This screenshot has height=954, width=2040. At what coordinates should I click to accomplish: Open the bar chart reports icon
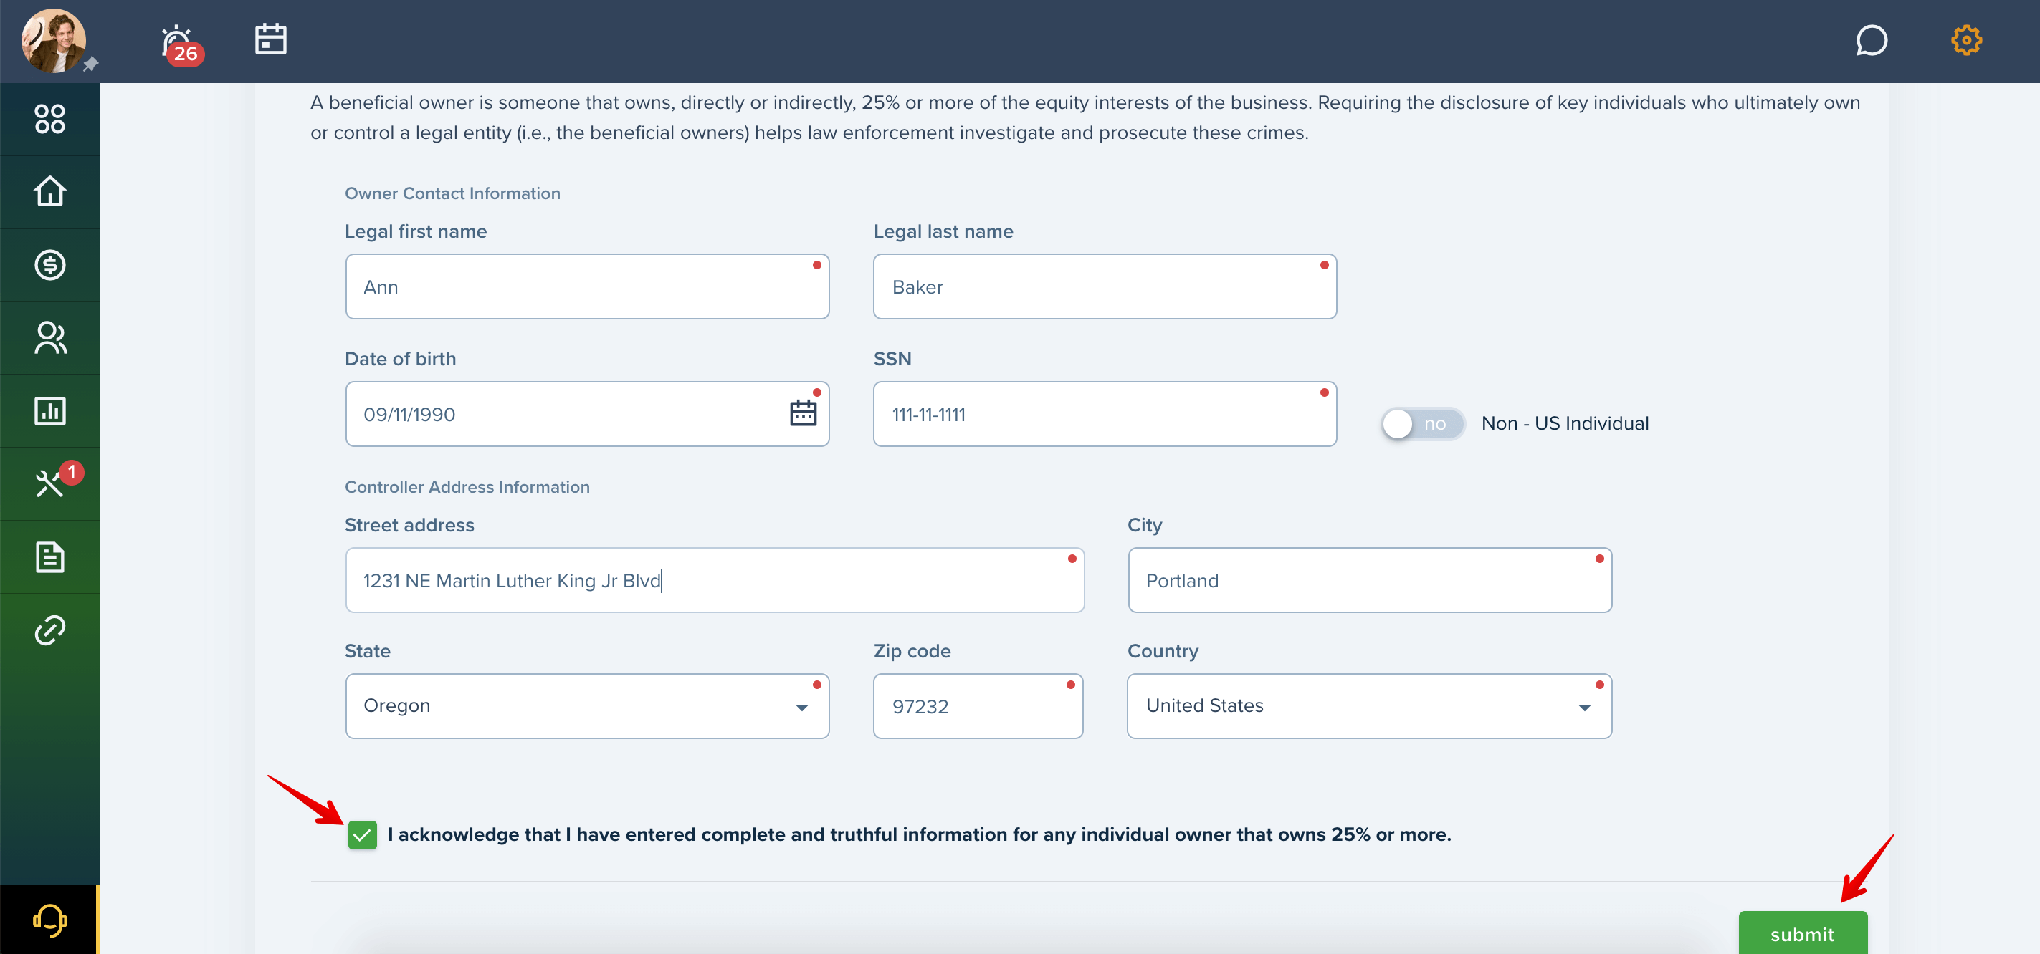click(x=50, y=411)
